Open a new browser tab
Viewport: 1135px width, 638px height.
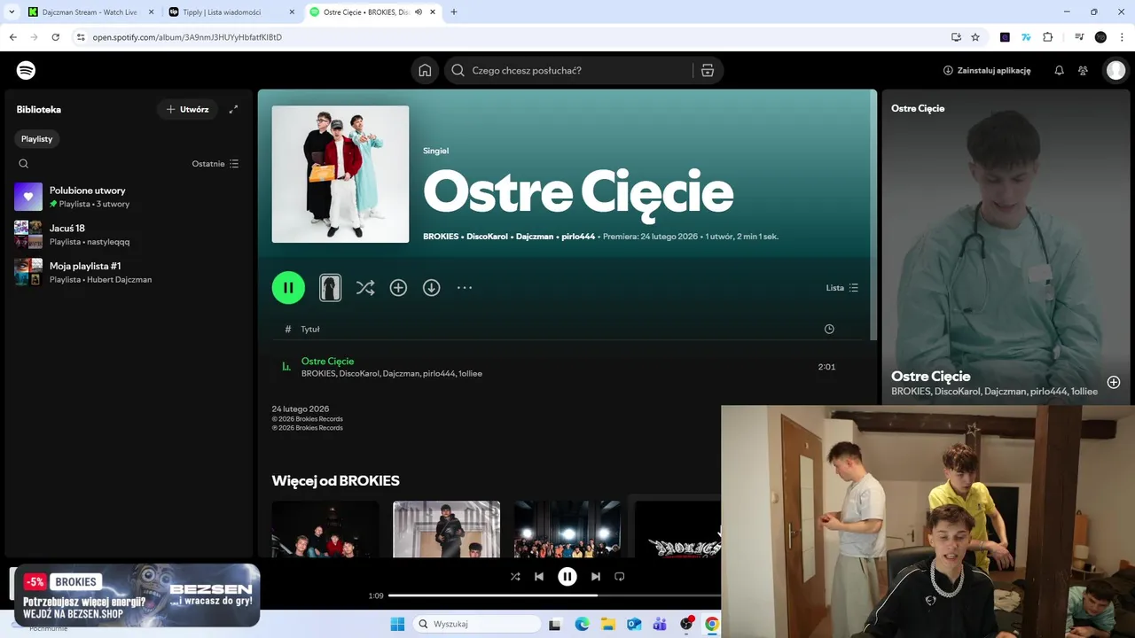coord(454,12)
